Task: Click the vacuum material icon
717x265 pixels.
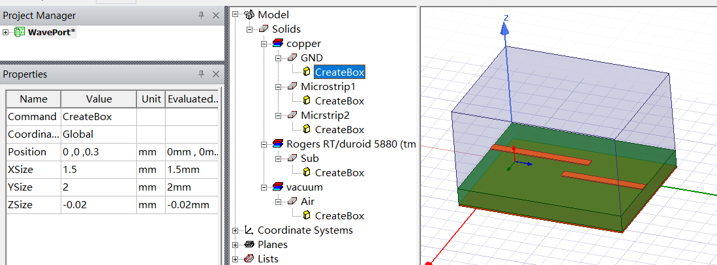Action: (277, 187)
